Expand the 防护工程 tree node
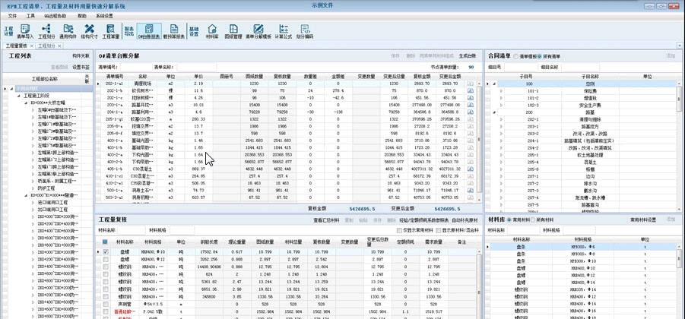This screenshot has height=319, width=685. pyautogui.click(x=33, y=188)
